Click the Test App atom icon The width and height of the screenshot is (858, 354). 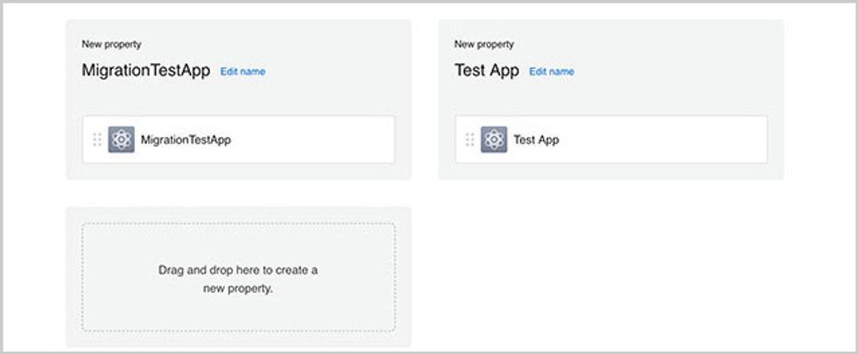495,140
